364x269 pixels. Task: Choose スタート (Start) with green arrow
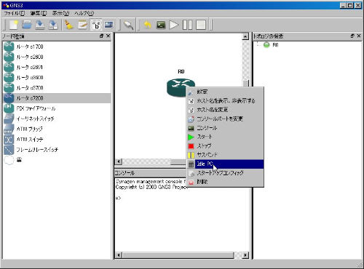click(225, 137)
